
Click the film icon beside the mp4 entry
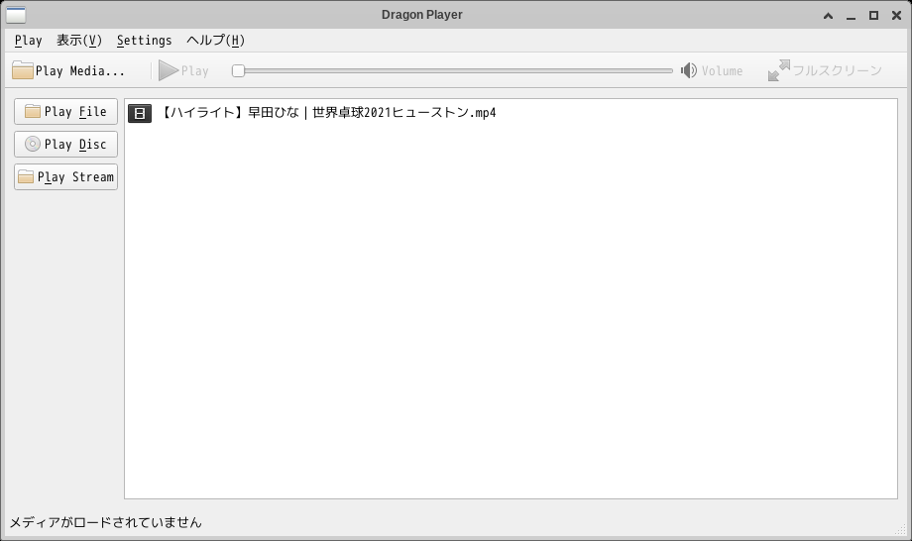click(140, 113)
